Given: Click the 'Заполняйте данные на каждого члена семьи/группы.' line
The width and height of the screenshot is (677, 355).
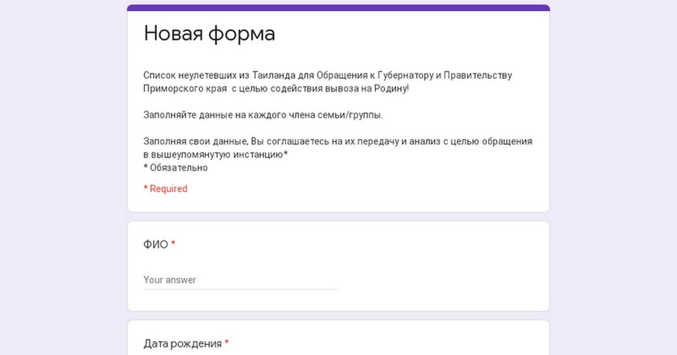Looking at the screenshot, I should (x=263, y=115).
